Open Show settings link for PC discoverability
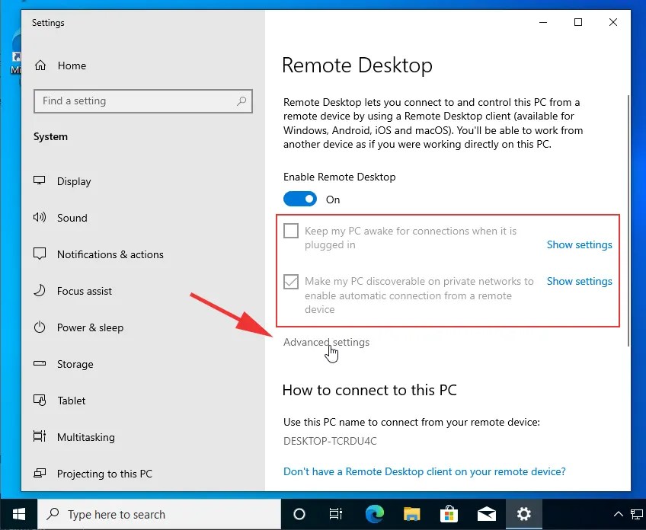The height and width of the screenshot is (530, 646). [579, 281]
